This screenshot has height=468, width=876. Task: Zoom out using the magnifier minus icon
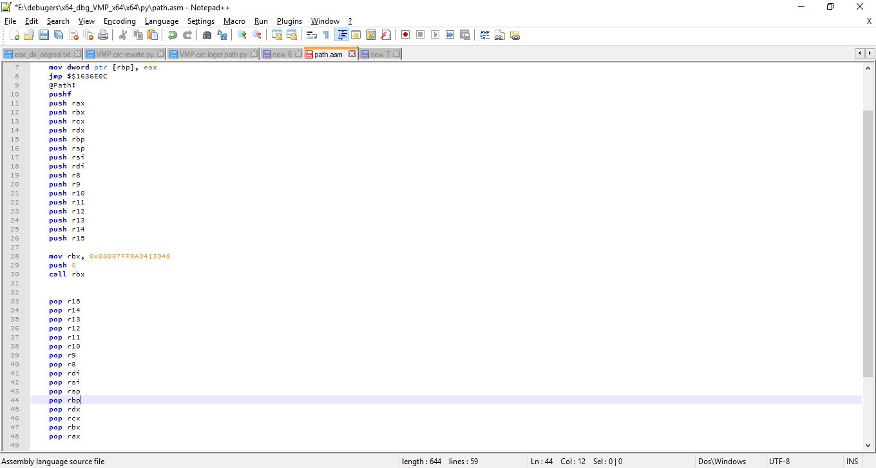point(257,35)
